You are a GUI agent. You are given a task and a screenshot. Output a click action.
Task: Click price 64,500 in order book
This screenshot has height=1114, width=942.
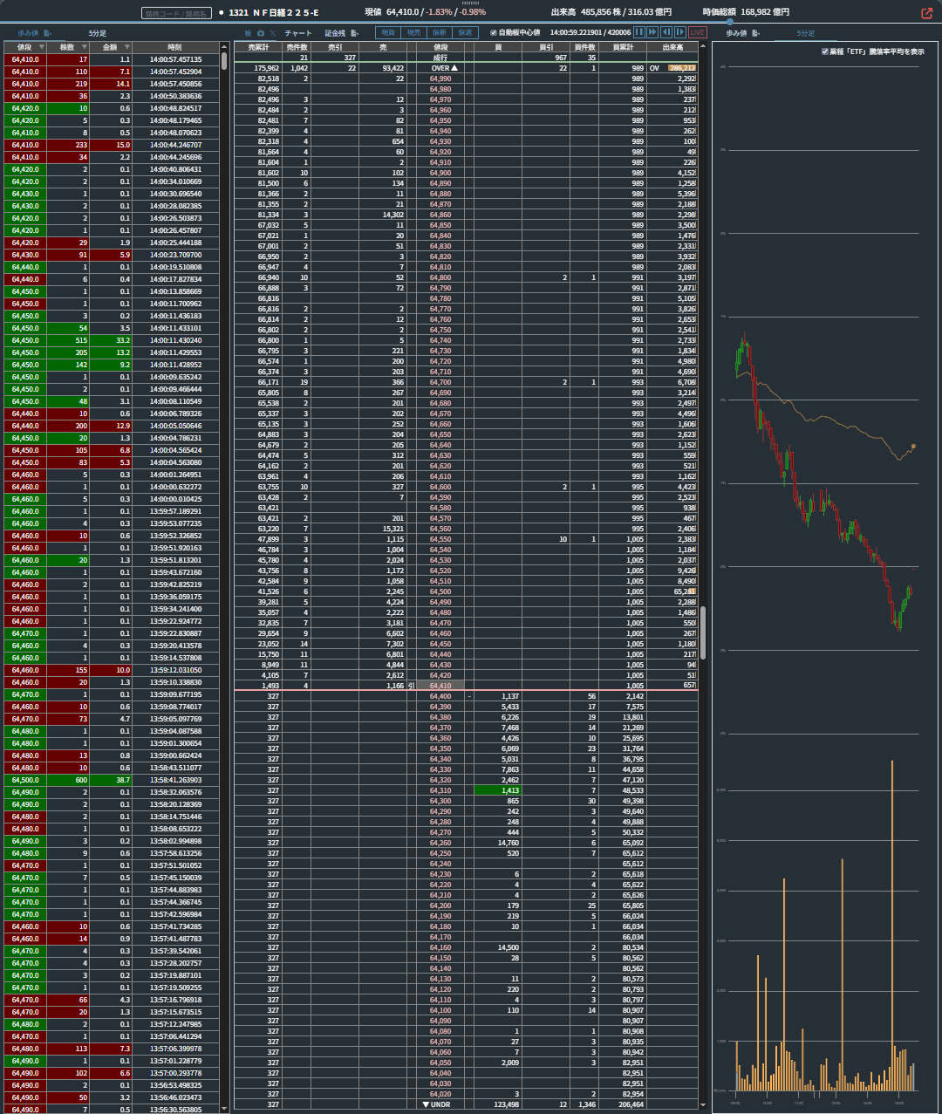click(x=440, y=591)
